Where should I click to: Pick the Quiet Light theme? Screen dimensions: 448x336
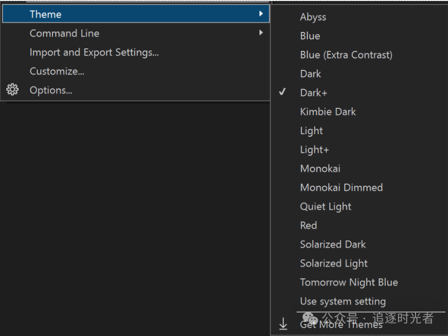click(x=325, y=207)
